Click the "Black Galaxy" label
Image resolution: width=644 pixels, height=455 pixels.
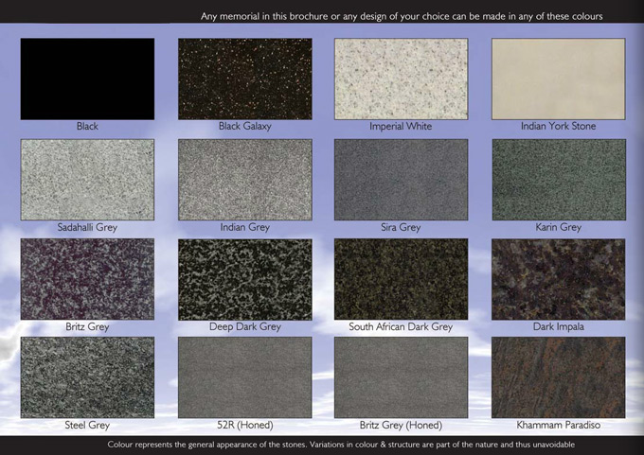(244, 127)
